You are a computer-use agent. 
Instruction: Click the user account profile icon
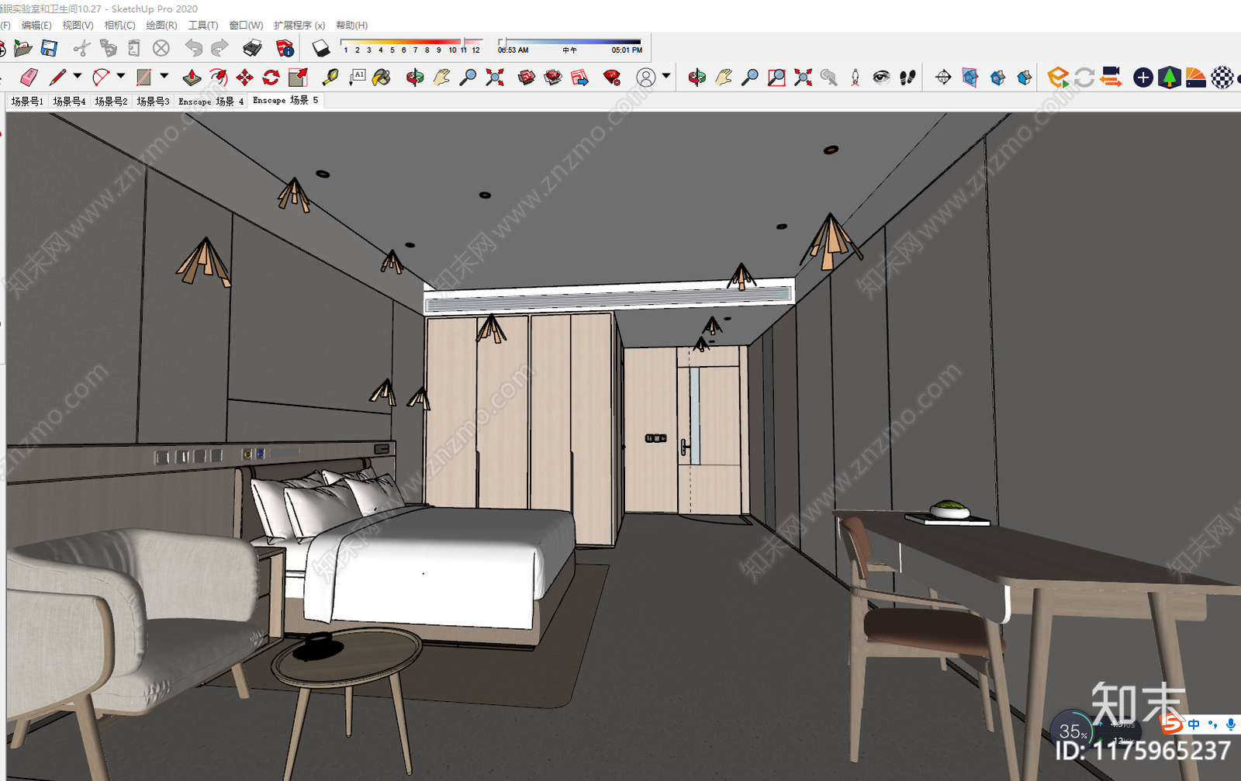pyautogui.click(x=646, y=77)
